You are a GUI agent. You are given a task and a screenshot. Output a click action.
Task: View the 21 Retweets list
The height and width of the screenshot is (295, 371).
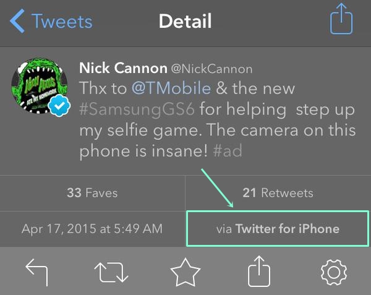278,193
